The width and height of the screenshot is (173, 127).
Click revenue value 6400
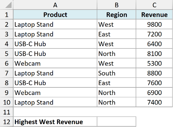(154, 44)
